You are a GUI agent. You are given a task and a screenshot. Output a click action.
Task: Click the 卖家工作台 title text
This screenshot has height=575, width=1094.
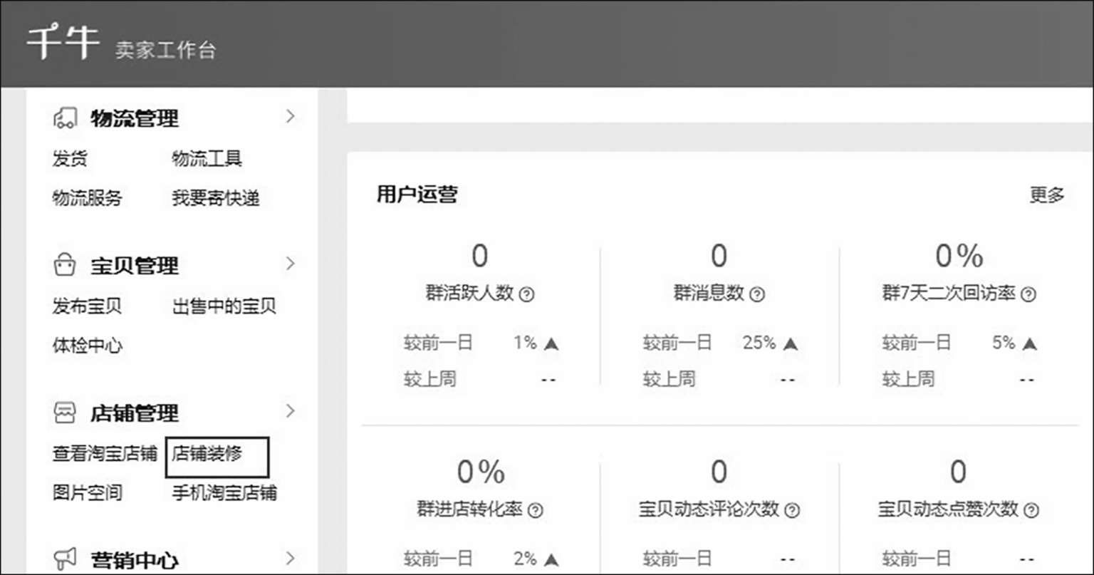(165, 50)
